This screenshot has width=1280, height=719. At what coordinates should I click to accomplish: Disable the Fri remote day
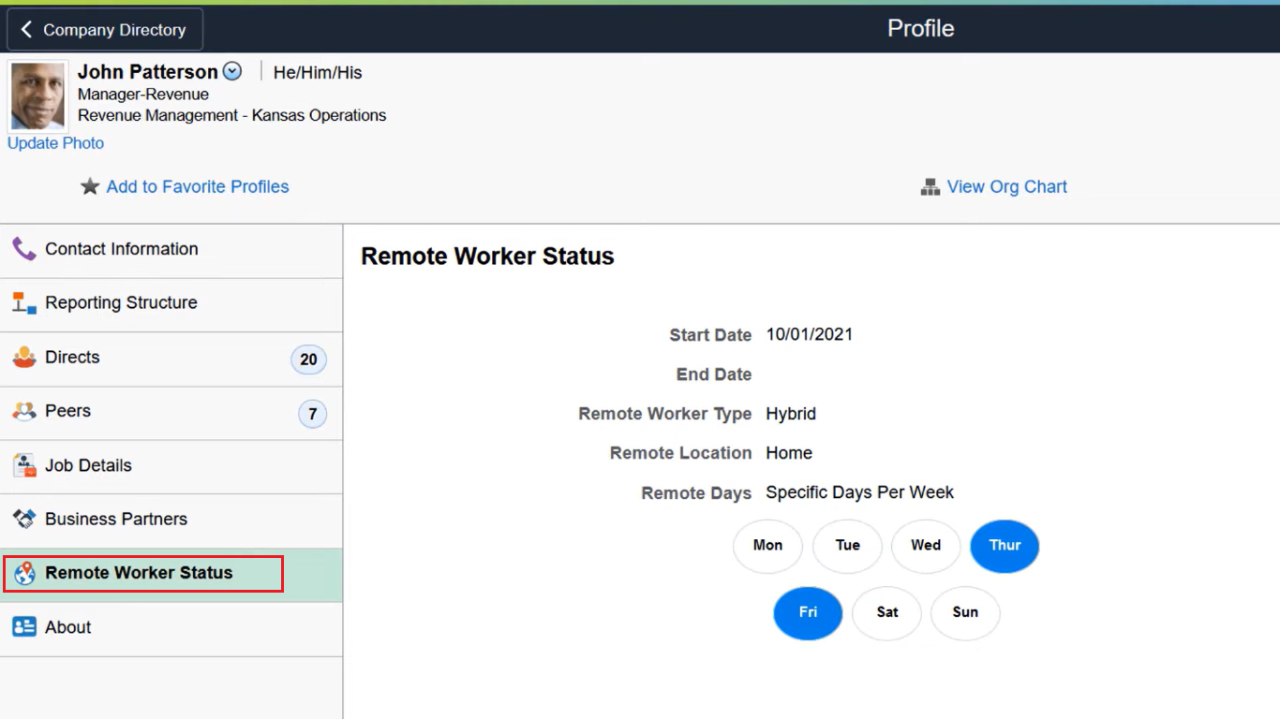coord(808,613)
